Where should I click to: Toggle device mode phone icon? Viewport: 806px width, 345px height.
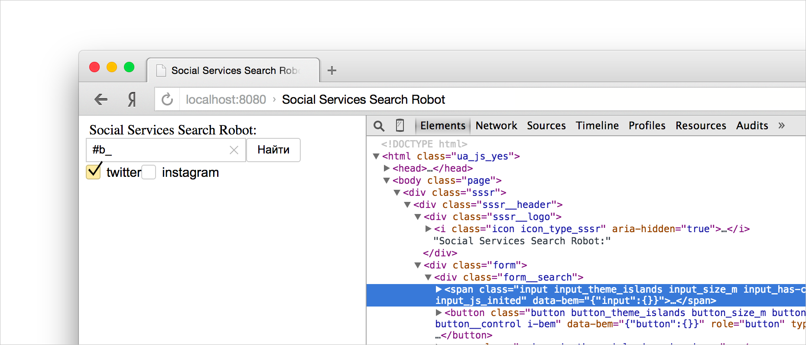point(400,125)
